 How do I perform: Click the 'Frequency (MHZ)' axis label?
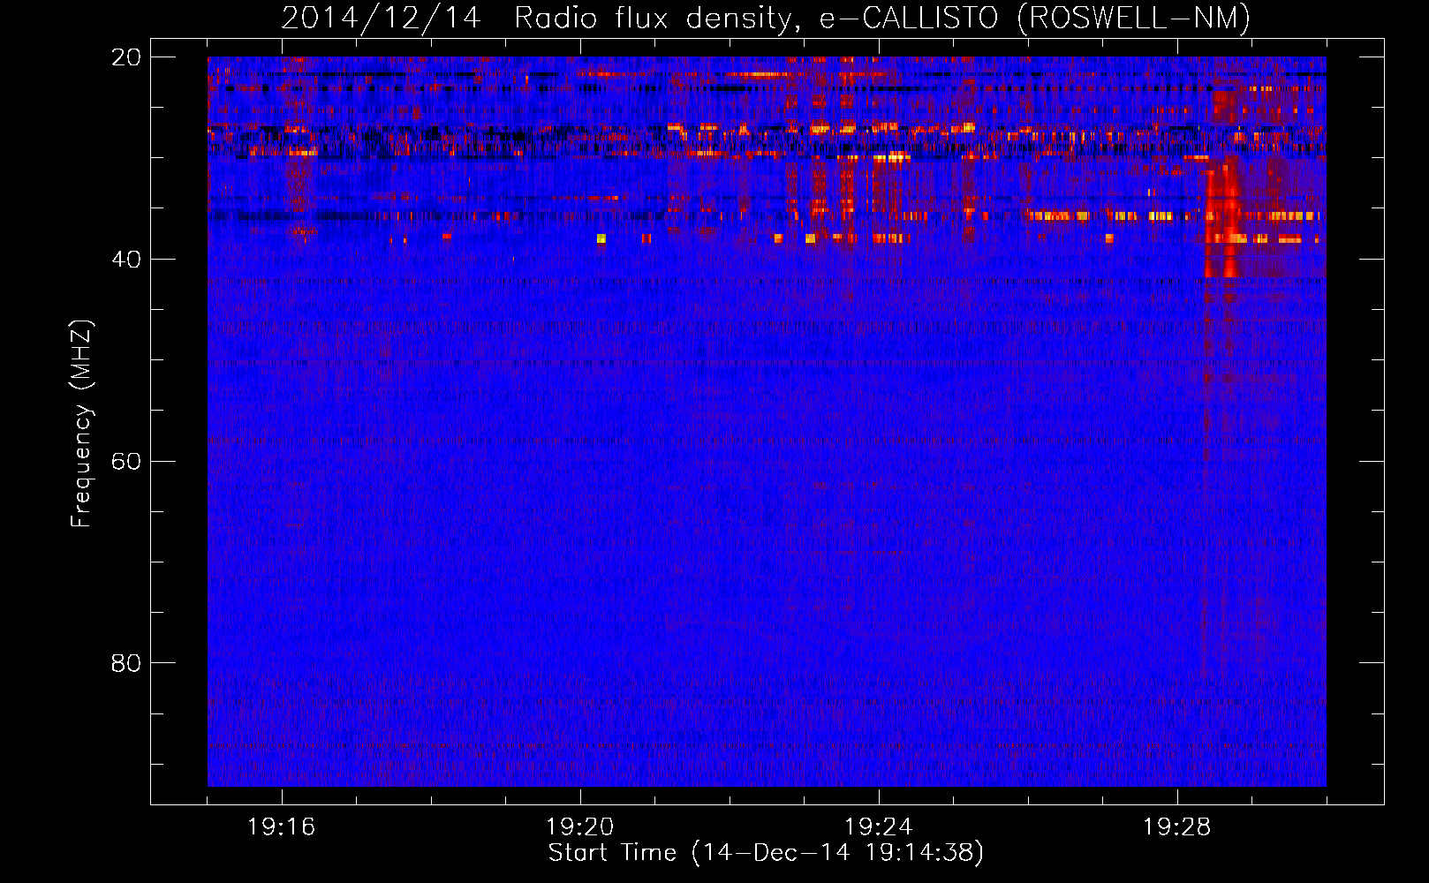coord(80,424)
